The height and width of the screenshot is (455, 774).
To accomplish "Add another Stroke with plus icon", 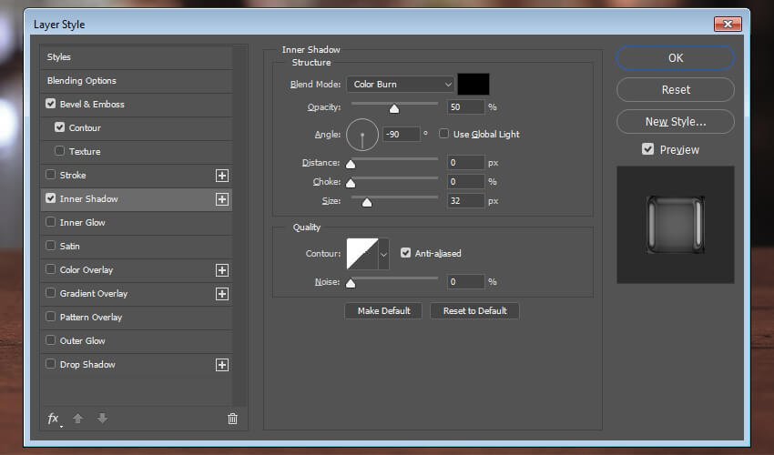I will (x=222, y=176).
